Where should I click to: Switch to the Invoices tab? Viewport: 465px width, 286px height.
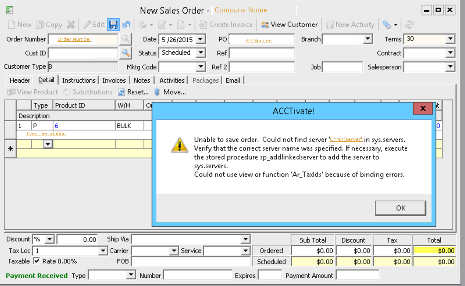pyautogui.click(x=114, y=80)
